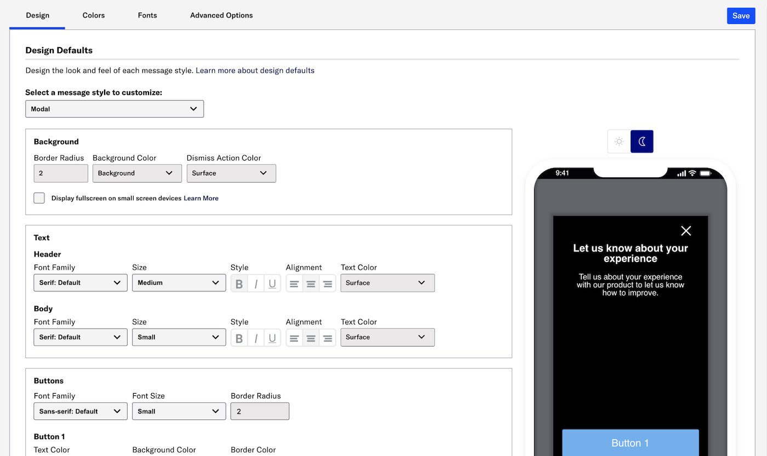Screen dimensions: 767x456
Task: Switch preview to light mode
Action: [x=619, y=142]
